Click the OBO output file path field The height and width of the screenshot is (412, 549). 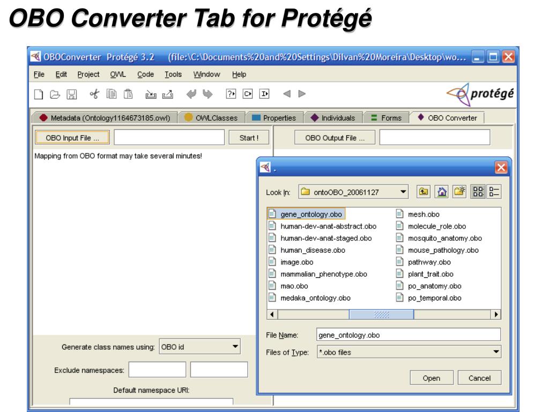tap(434, 137)
